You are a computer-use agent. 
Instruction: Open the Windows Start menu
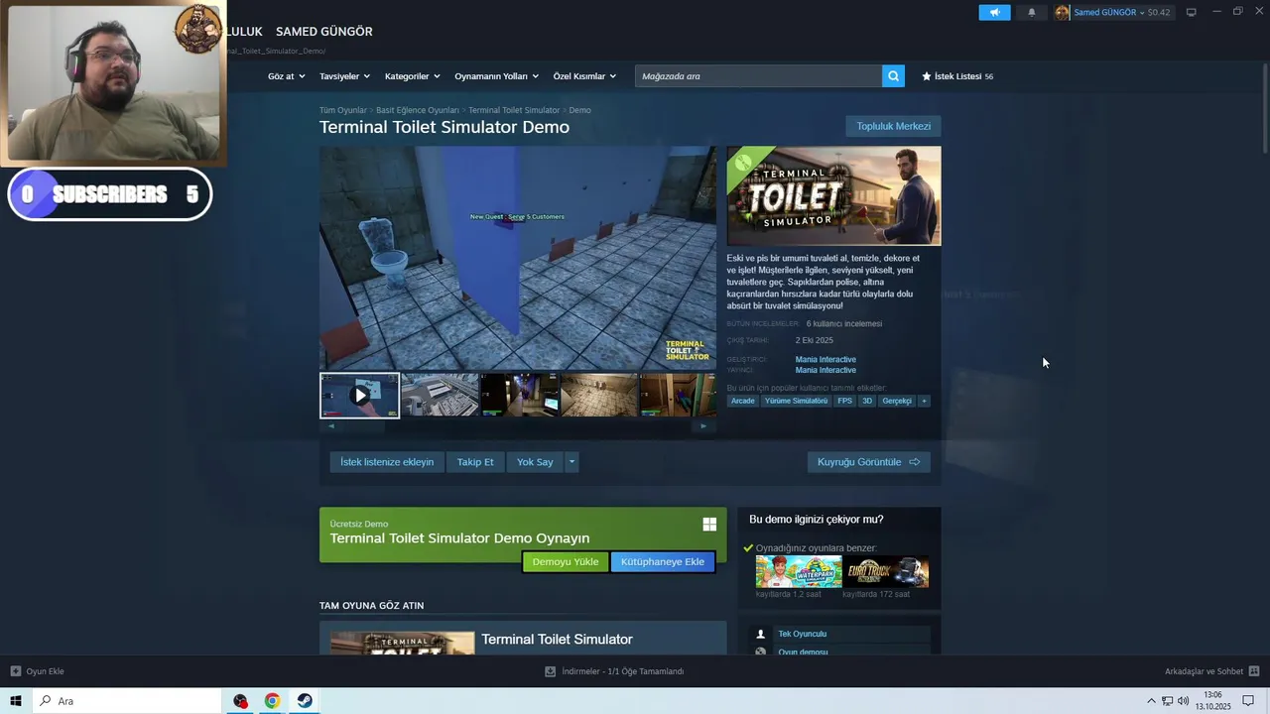[16, 701]
